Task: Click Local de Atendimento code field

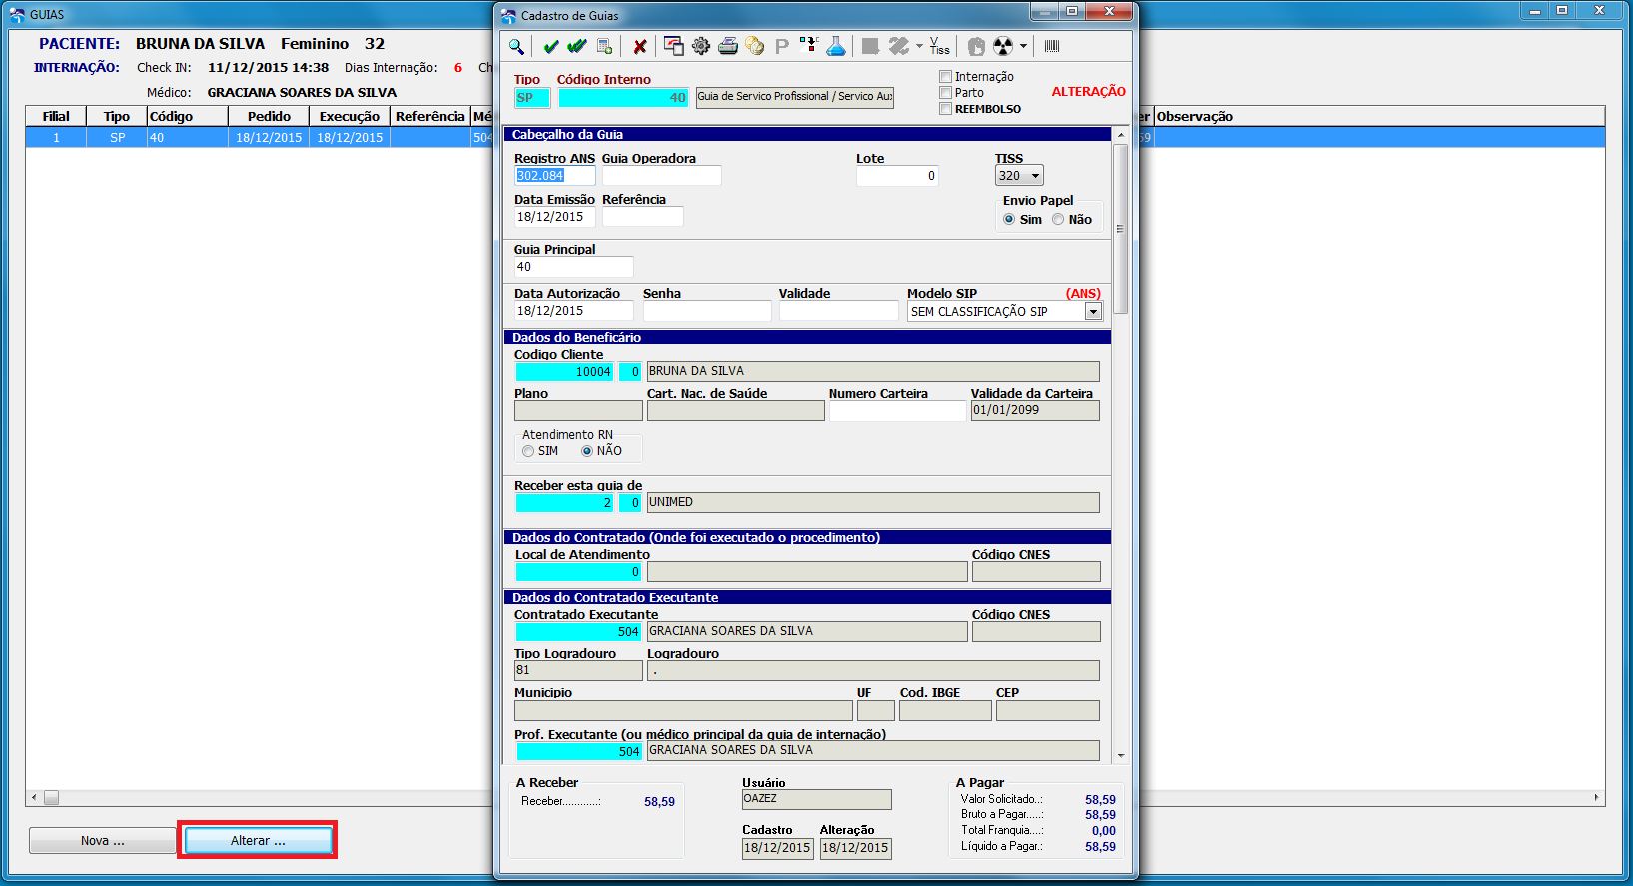Action: coord(578,572)
